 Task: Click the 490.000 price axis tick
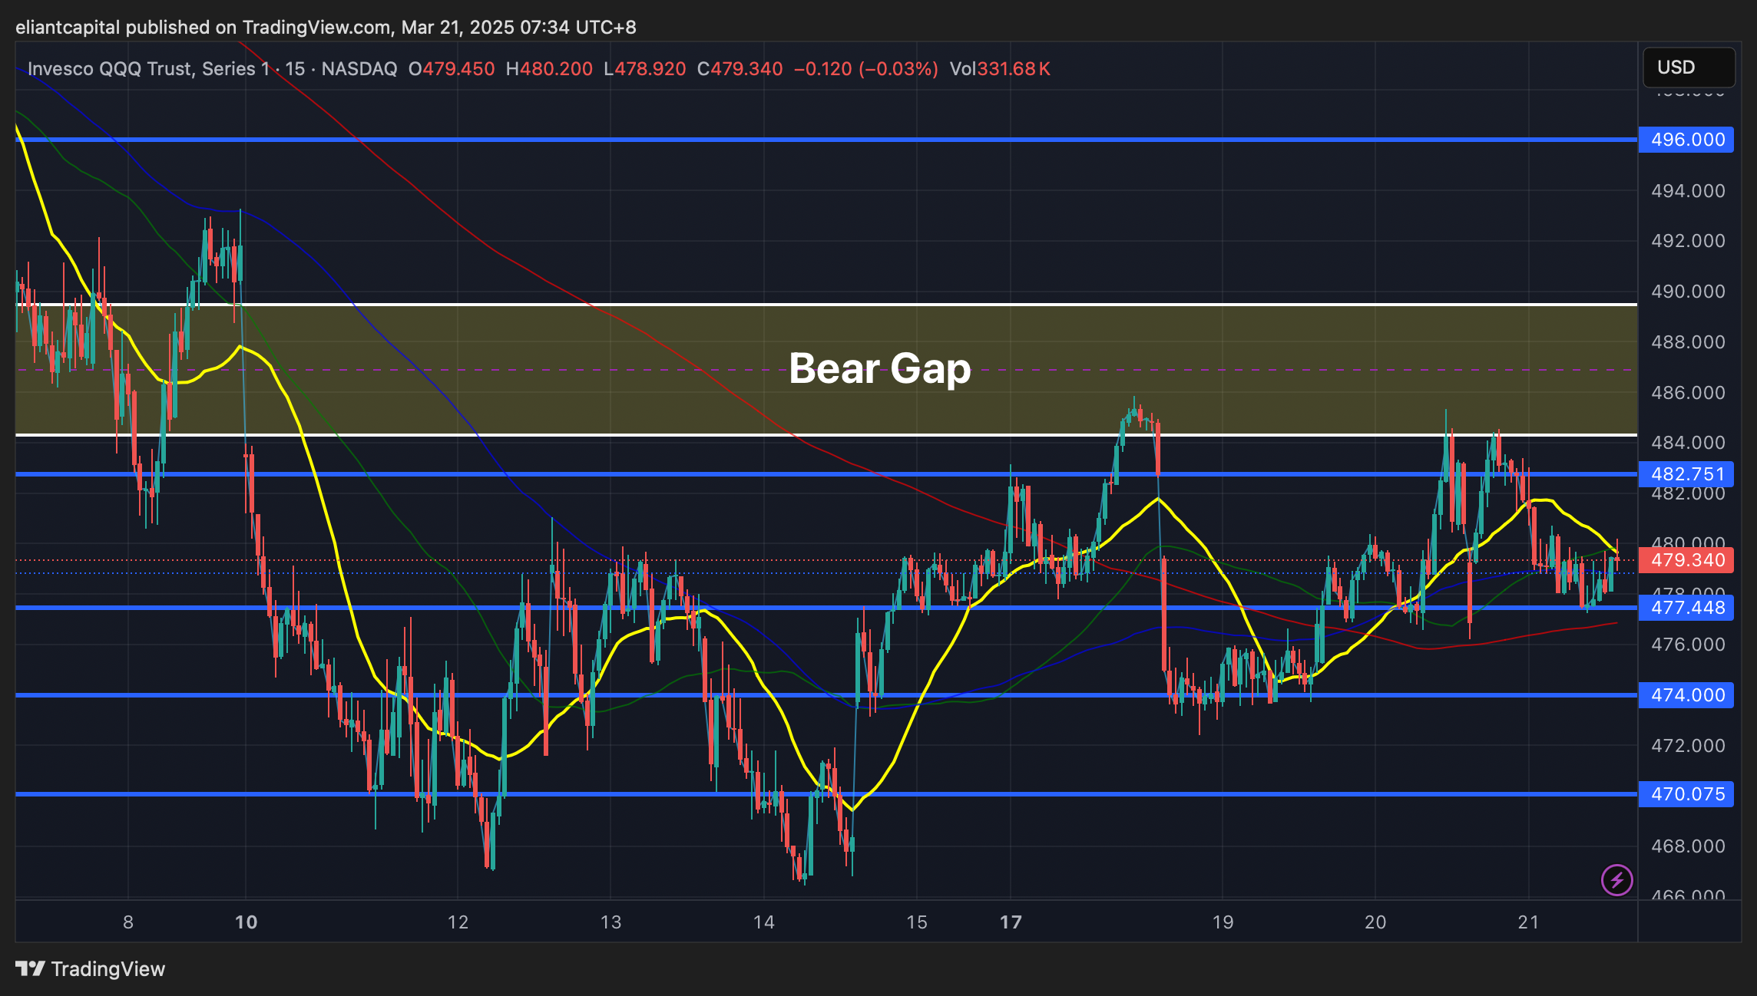coord(1688,292)
